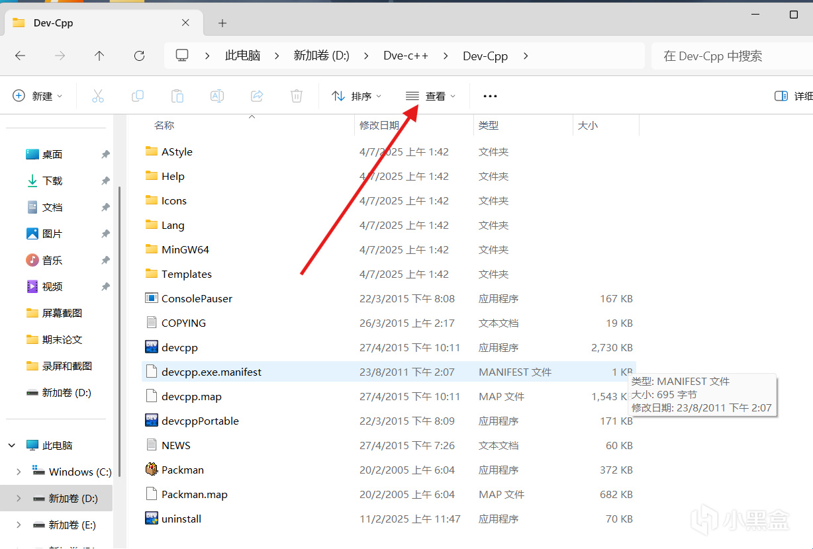
Task: Expand chevron after Dve-c++ in address bar
Action: pyautogui.click(x=446, y=56)
